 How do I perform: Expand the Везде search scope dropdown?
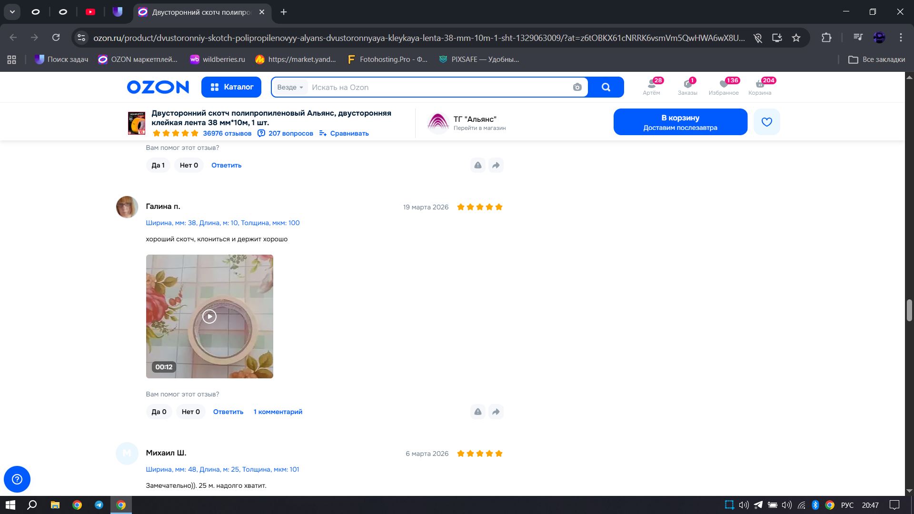click(290, 87)
